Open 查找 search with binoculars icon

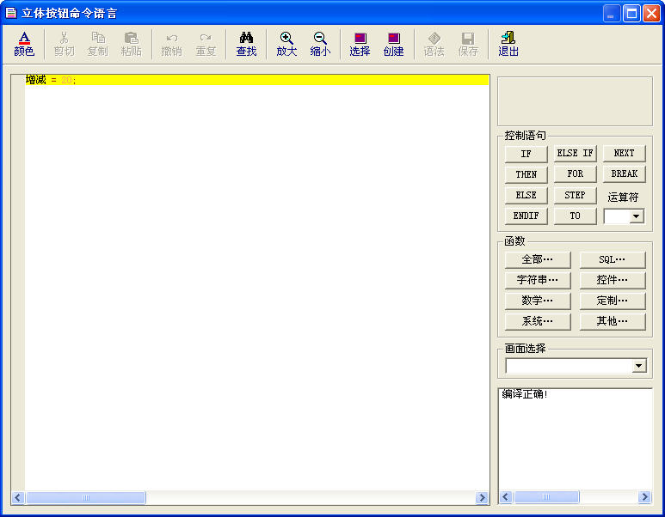point(246,44)
